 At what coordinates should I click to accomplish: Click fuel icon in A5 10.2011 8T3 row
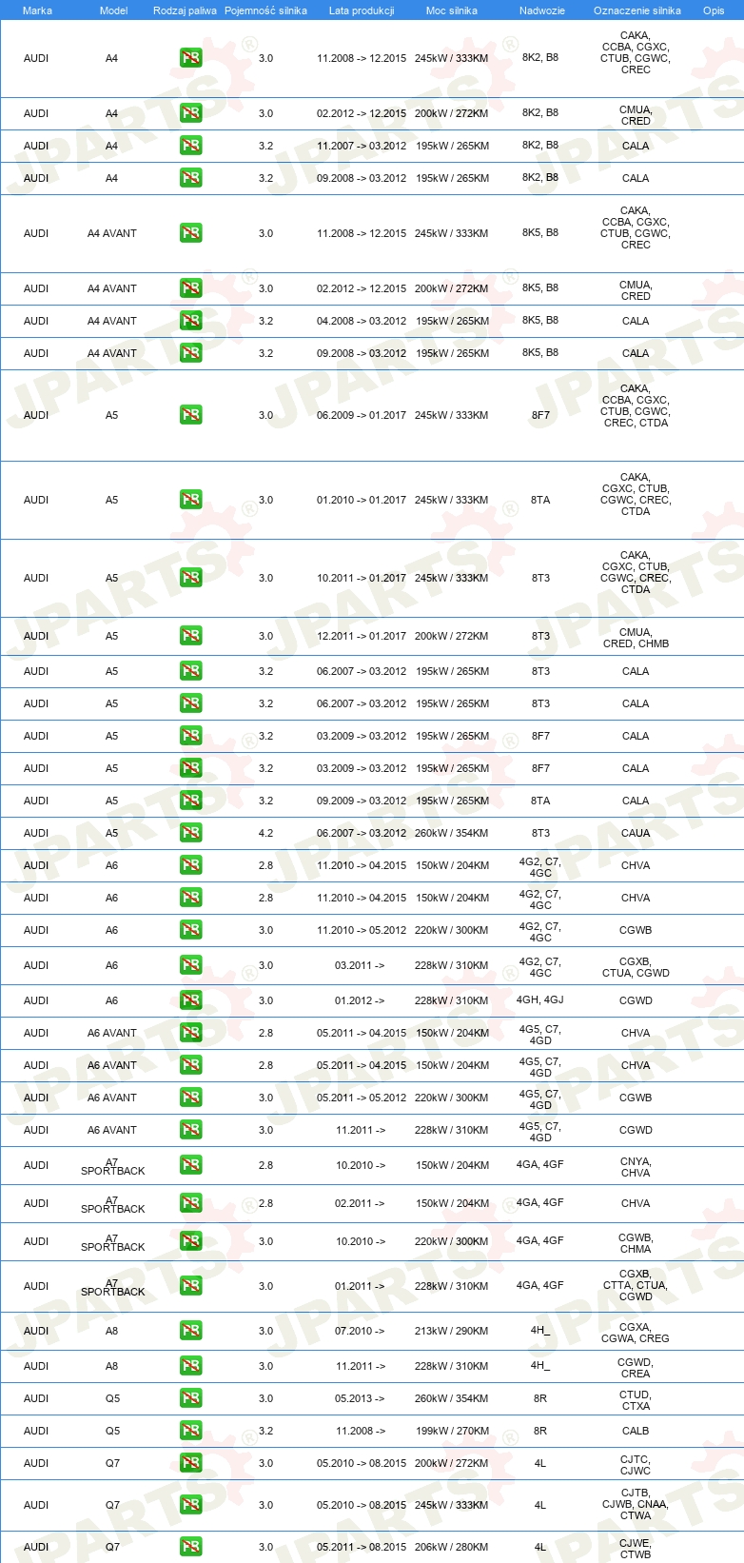[190, 578]
